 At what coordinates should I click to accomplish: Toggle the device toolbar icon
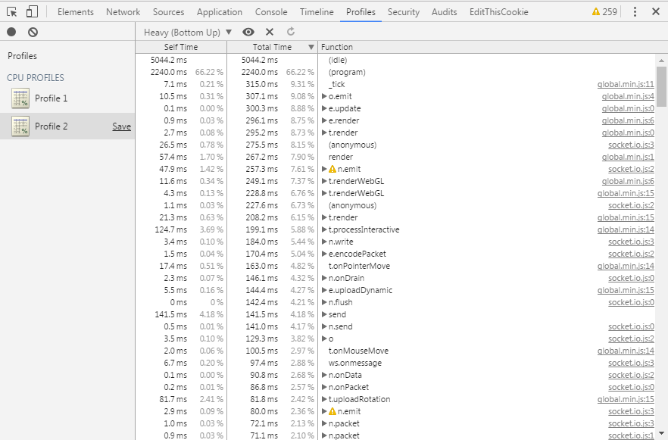click(32, 12)
